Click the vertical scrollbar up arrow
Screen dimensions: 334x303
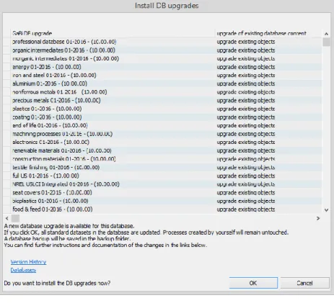click(x=326, y=34)
